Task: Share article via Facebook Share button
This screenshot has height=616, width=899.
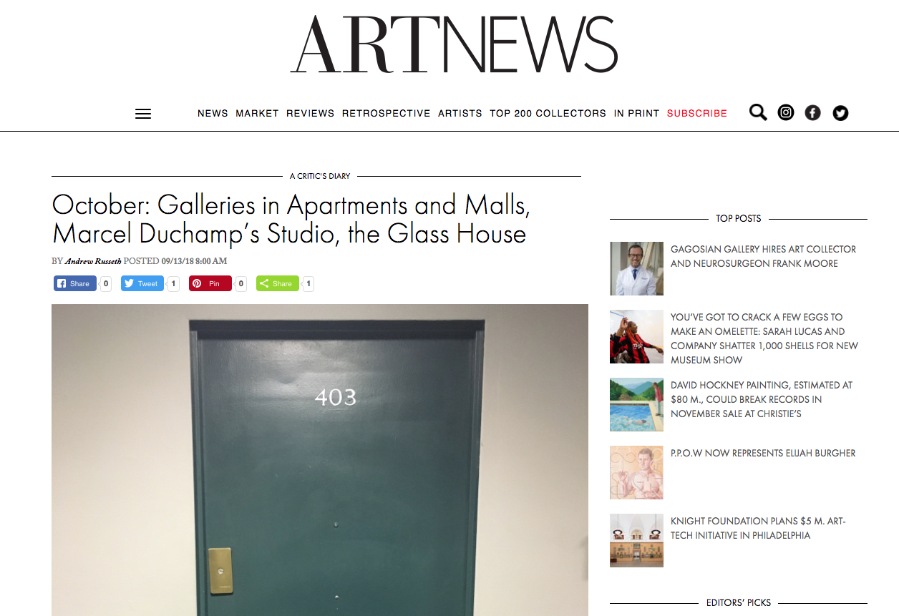Action: pyautogui.click(x=75, y=283)
